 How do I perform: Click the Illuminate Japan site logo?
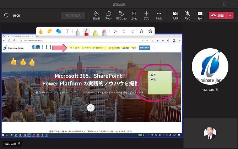[13, 48]
